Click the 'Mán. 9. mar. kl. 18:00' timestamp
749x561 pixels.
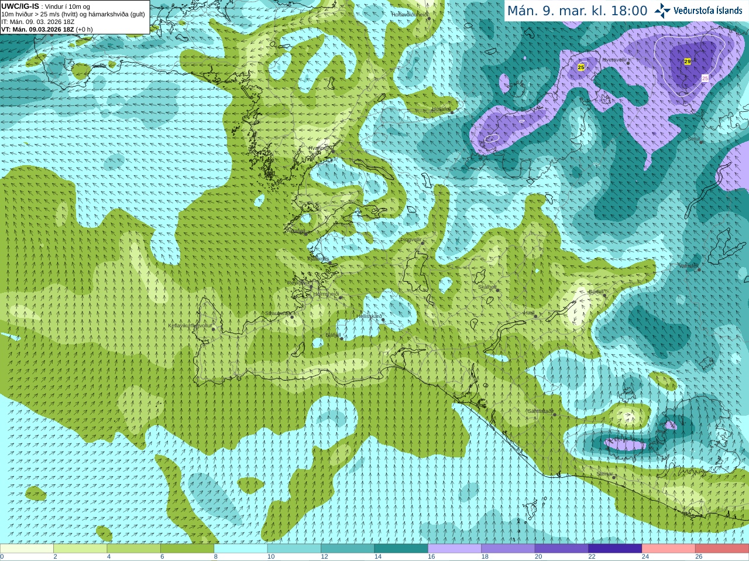(x=577, y=11)
